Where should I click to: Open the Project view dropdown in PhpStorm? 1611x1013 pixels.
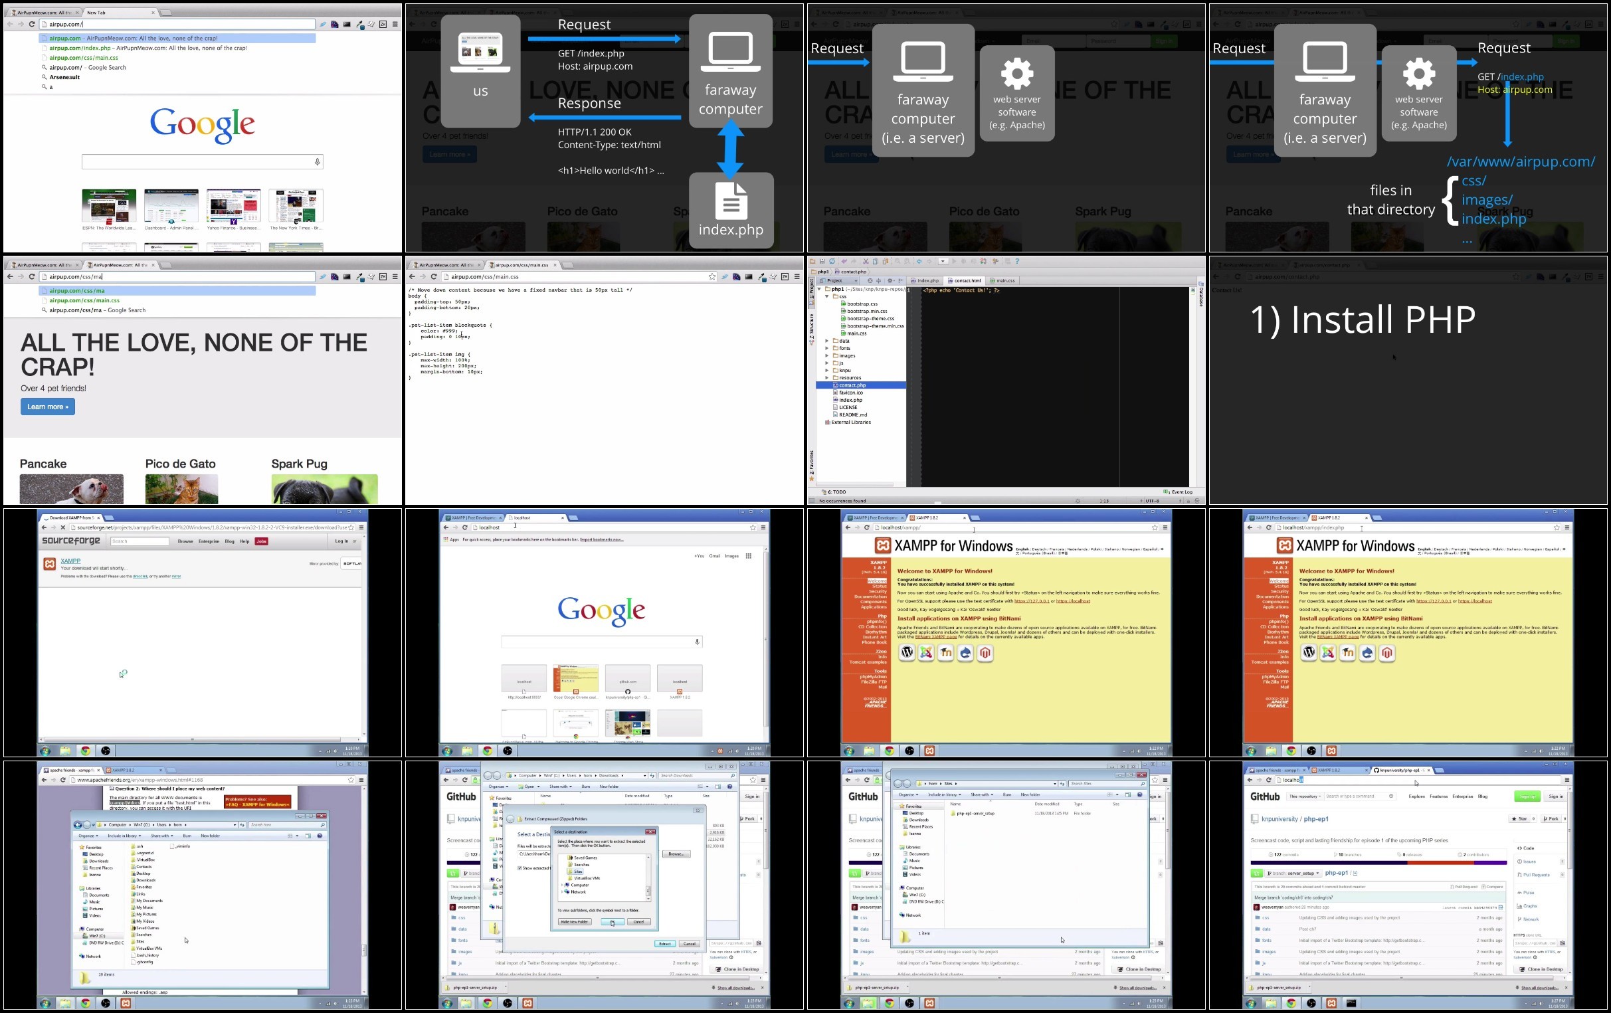pyautogui.click(x=838, y=281)
